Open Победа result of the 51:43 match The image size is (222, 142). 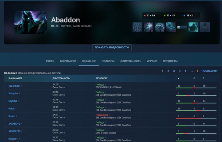point(101,107)
